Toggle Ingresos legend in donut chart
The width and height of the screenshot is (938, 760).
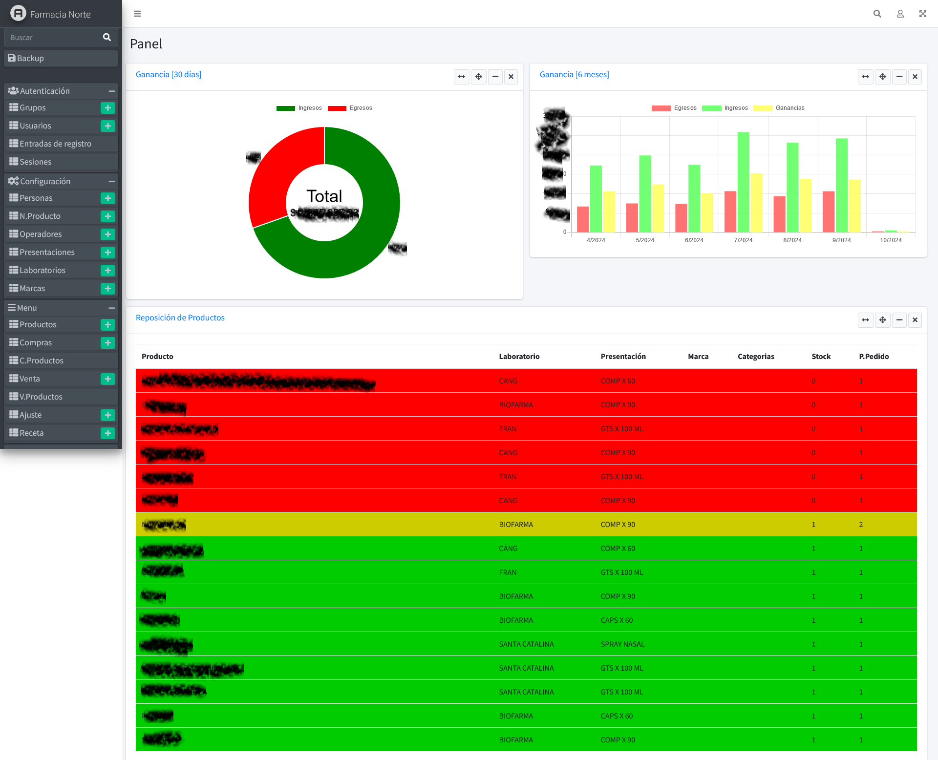click(x=298, y=108)
